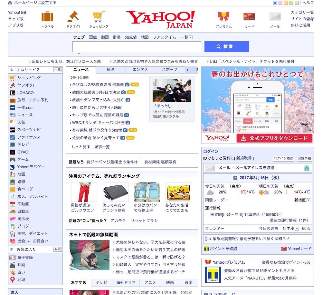Open the 雨雲レーダー link

216,200
